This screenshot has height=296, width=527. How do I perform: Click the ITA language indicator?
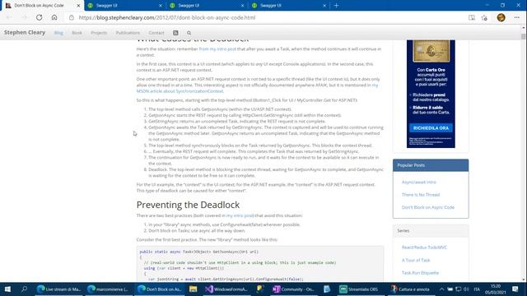(x=477, y=289)
